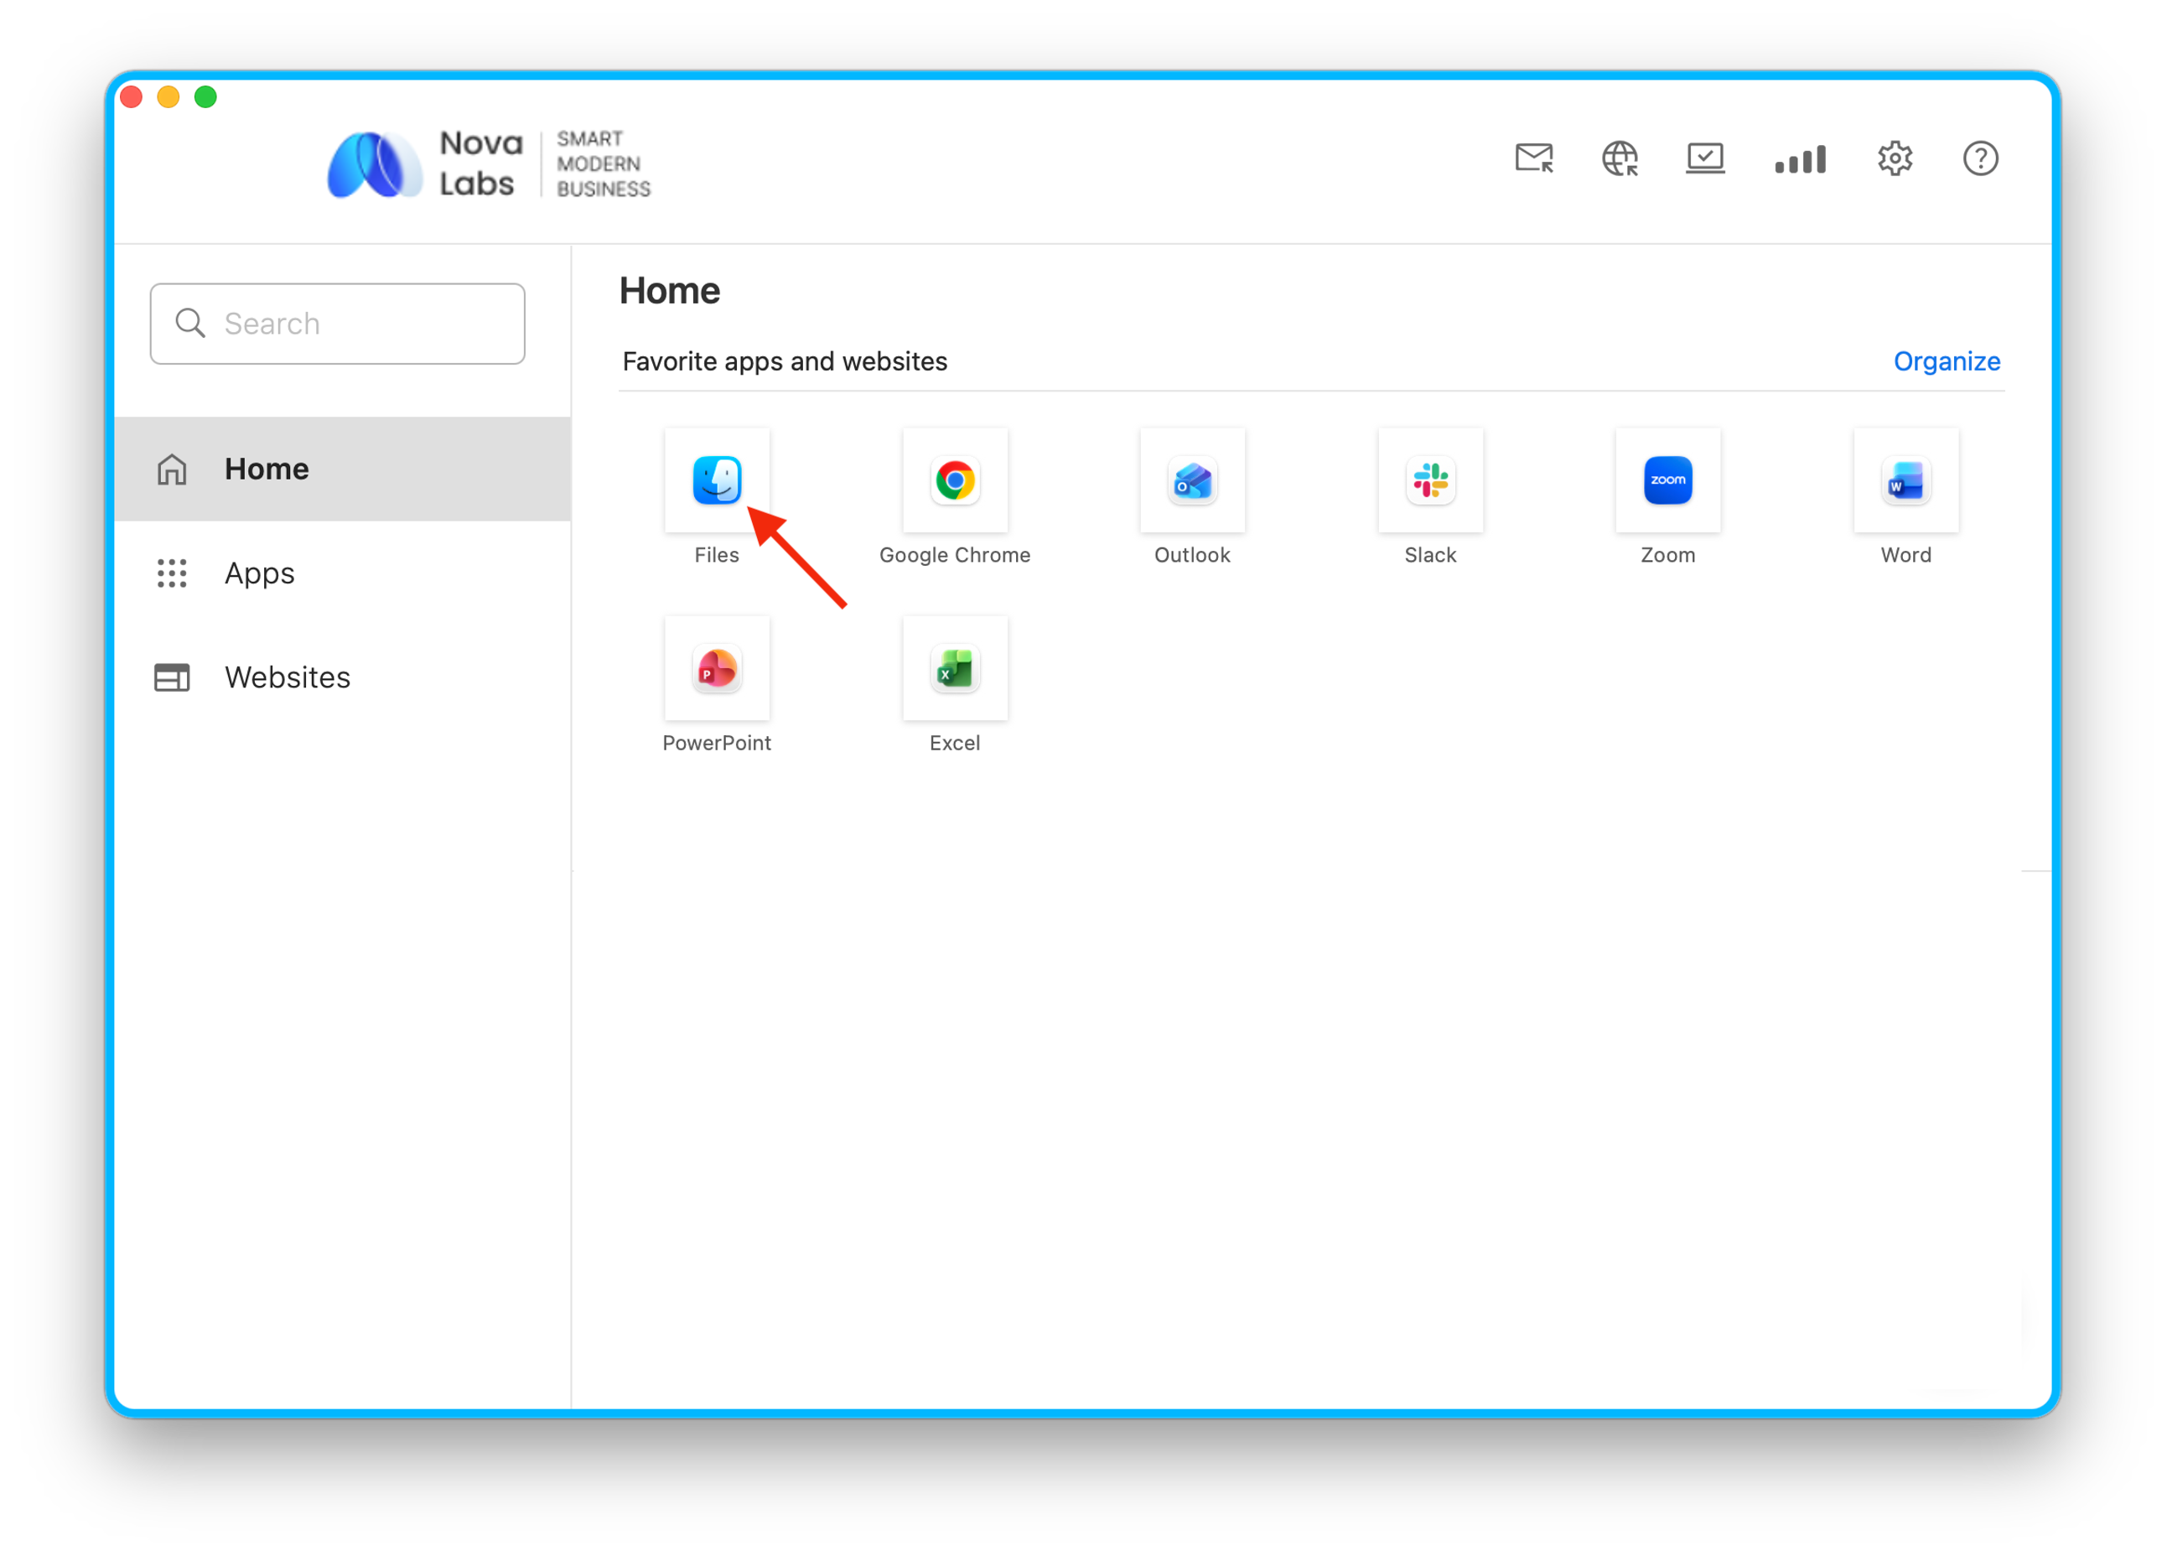Click the "Google Chrome" label text

point(955,554)
